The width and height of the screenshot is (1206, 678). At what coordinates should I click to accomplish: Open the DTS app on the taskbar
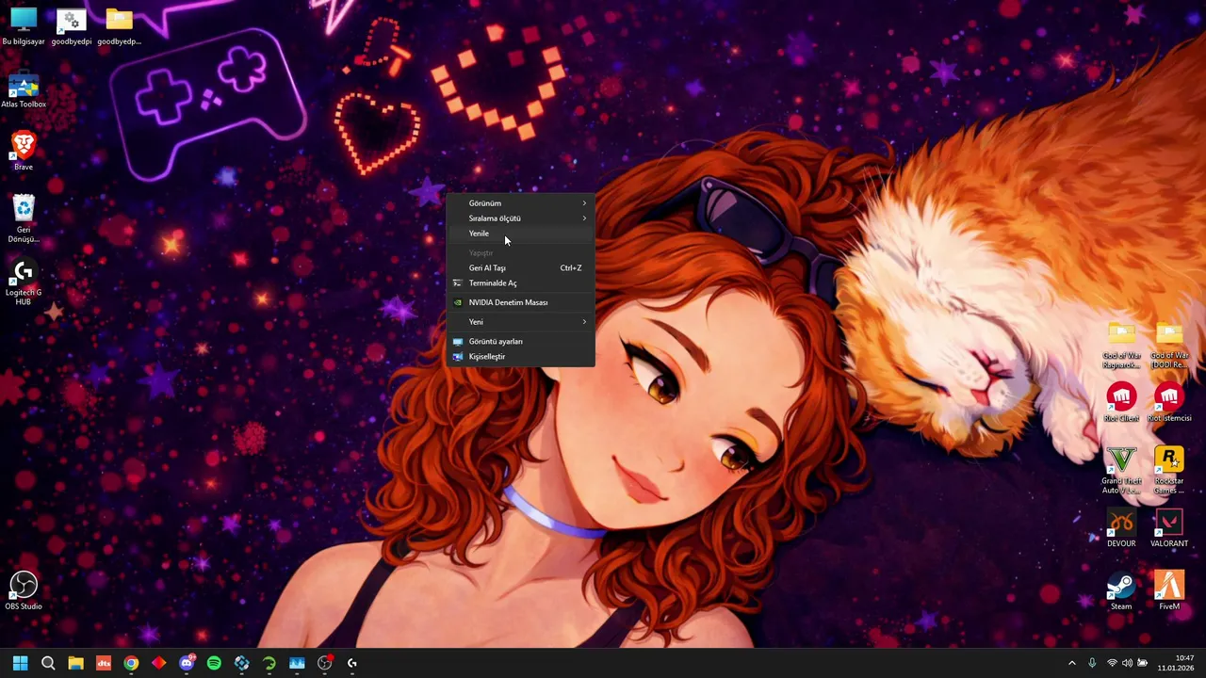coord(104,663)
